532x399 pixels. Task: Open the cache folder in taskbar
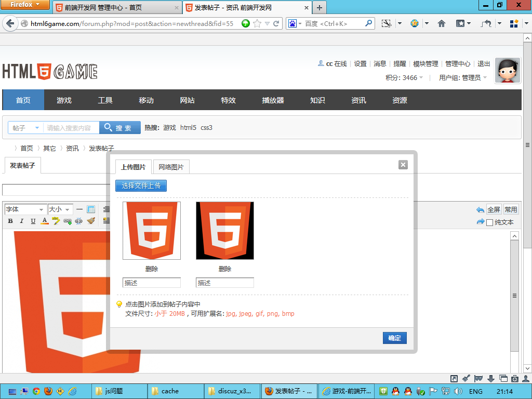click(x=176, y=391)
